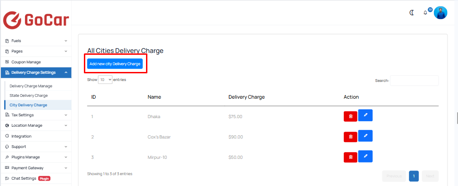Open user profile avatar

[x=440, y=13]
